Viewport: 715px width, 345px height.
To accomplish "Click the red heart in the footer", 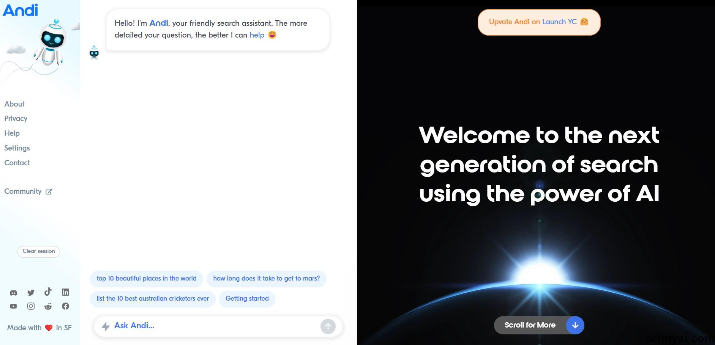I will 49,328.
